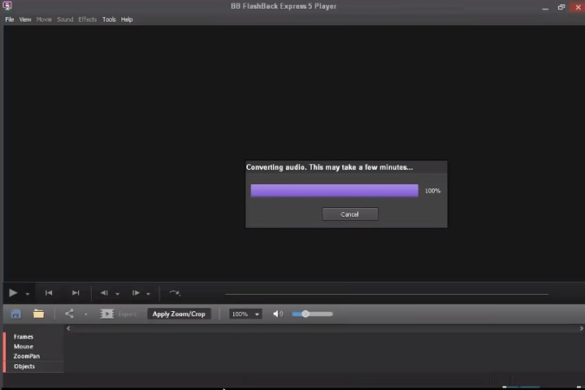
Task: Open the play options dropdown arrow
Action: click(x=28, y=294)
